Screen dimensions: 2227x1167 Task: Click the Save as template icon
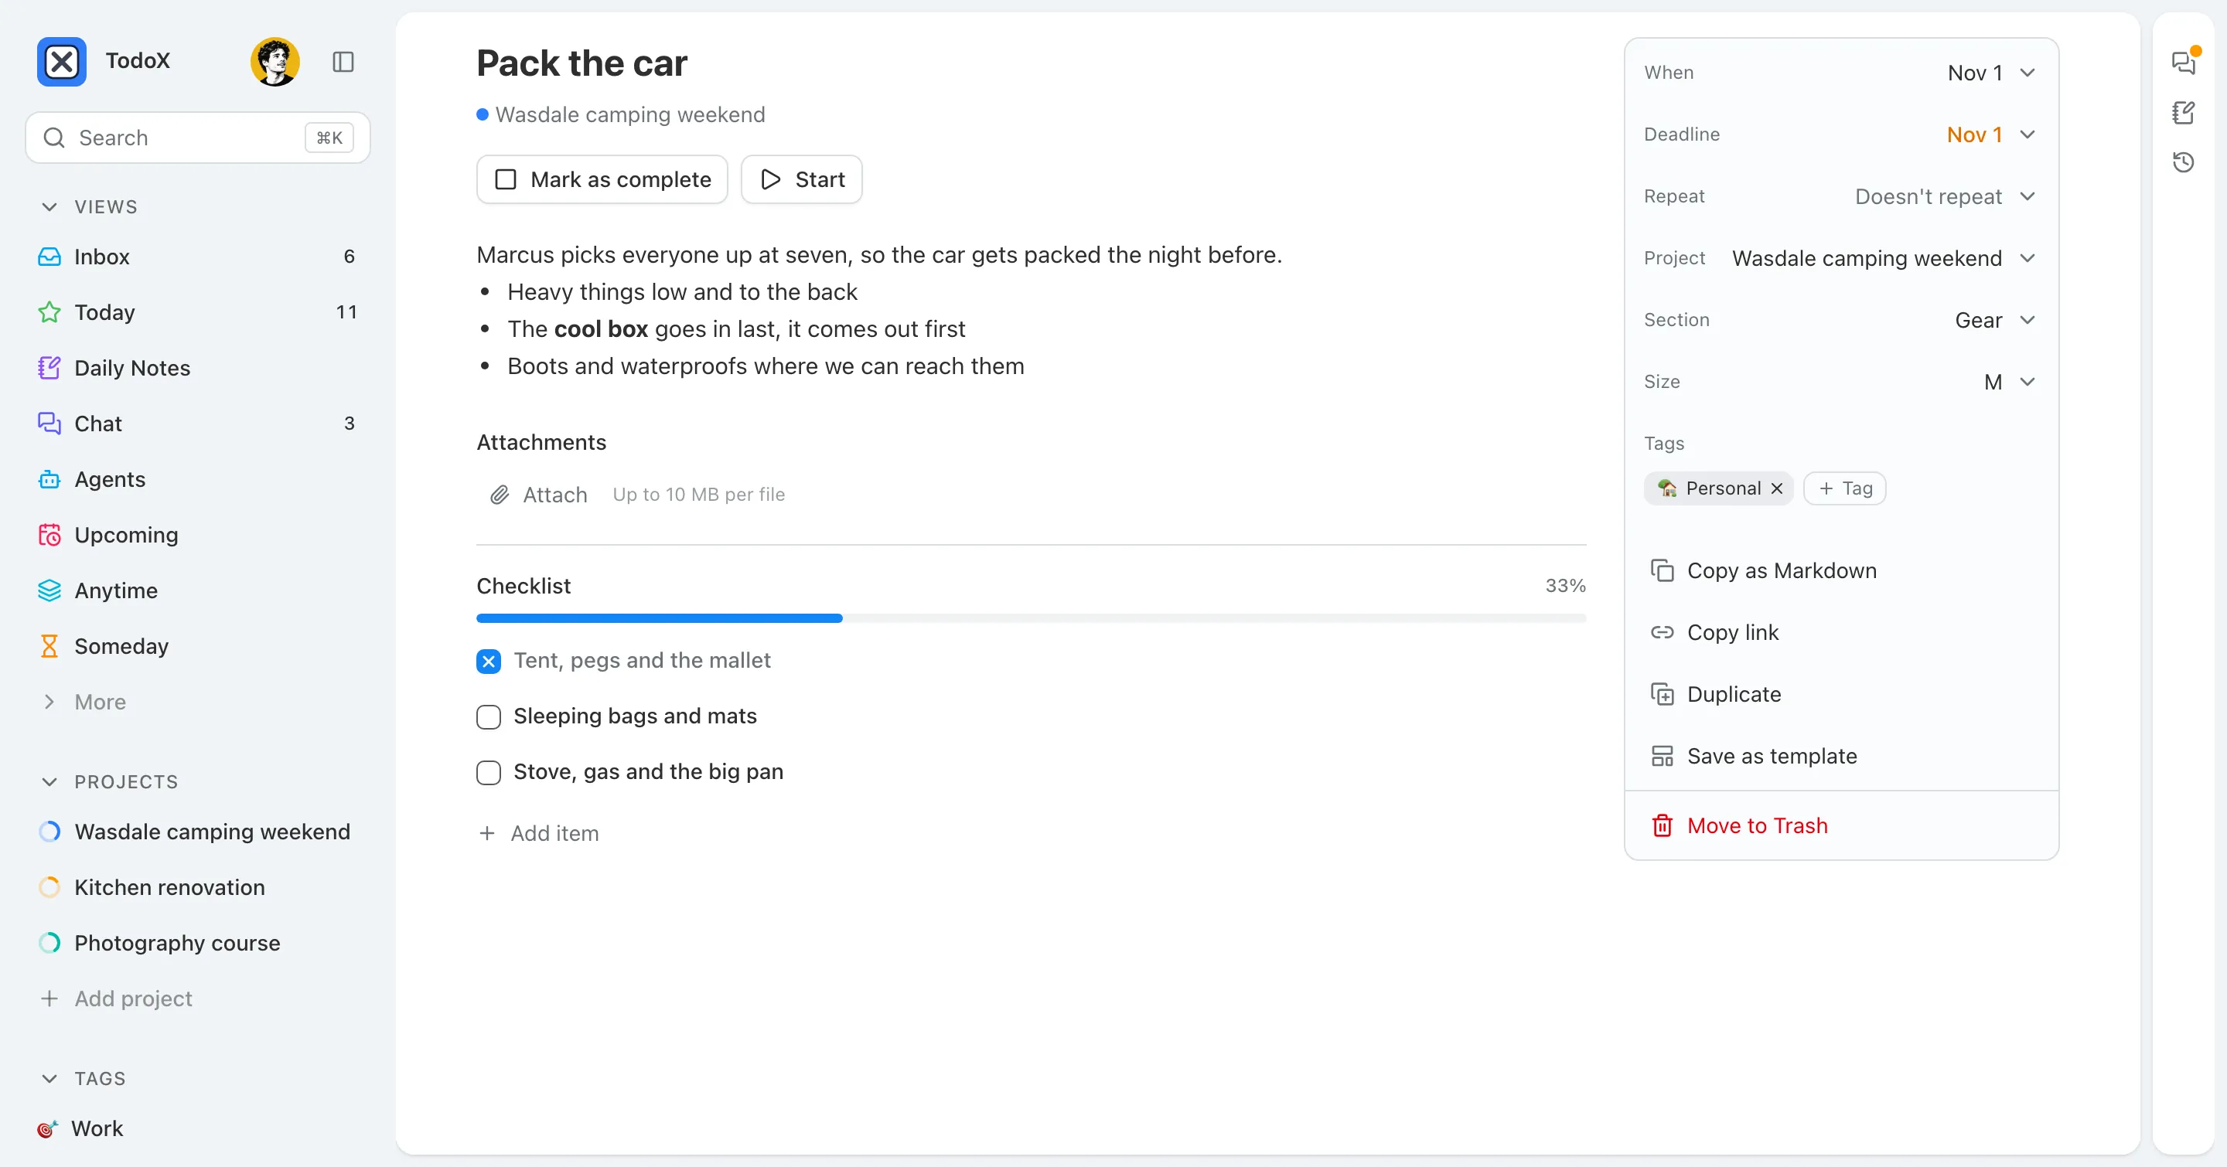click(x=1662, y=756)
